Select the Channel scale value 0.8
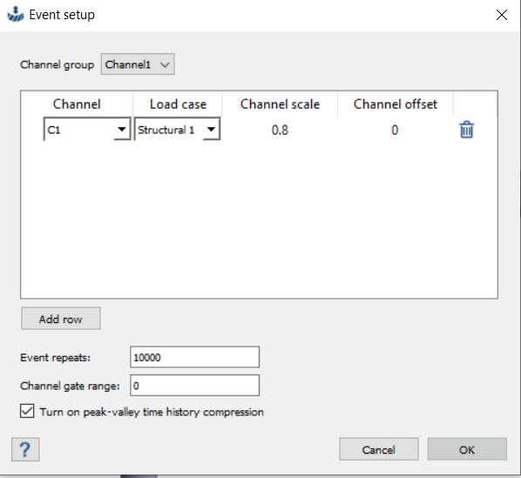 click(280, 130)
